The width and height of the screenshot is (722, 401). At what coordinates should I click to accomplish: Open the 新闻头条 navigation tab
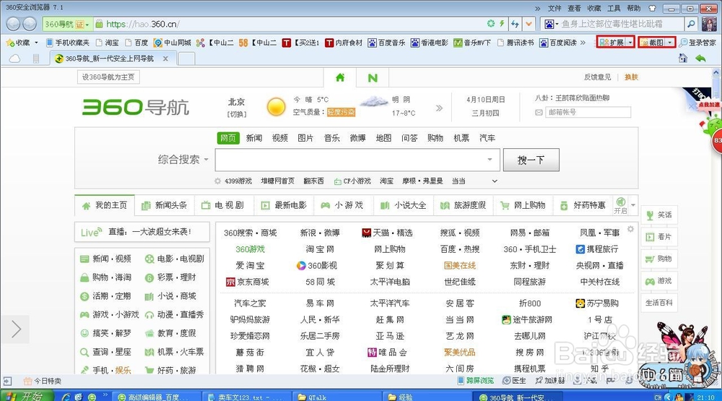[x=165, y=205]
